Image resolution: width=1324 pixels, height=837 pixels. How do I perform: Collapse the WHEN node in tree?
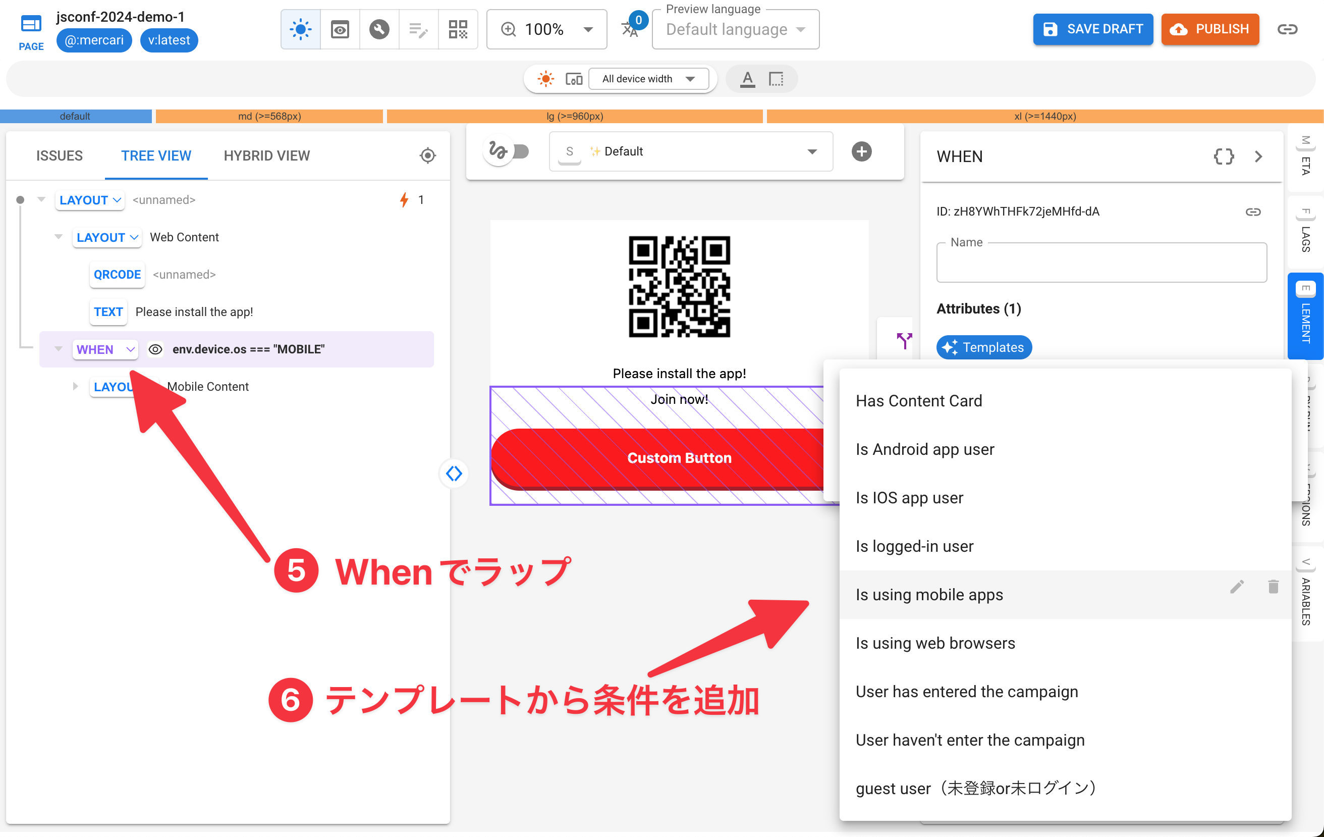[59, 349]
